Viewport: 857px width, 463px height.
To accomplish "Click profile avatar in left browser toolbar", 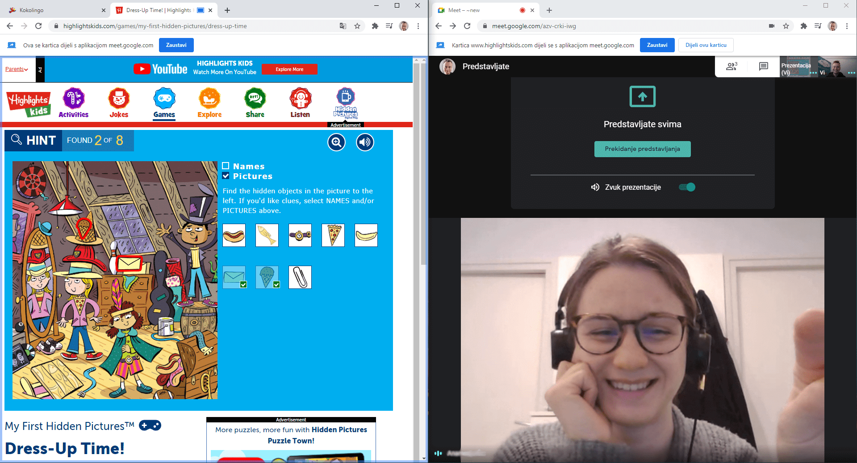I will point(404,26).
